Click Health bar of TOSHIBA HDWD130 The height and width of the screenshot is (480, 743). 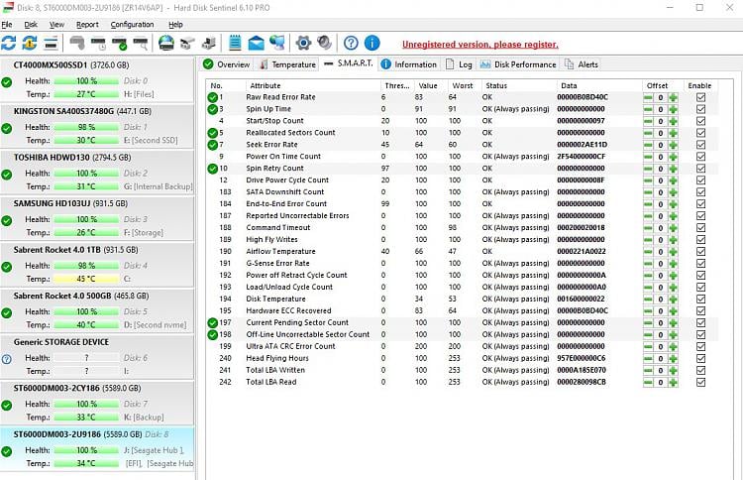pos(86,174)
